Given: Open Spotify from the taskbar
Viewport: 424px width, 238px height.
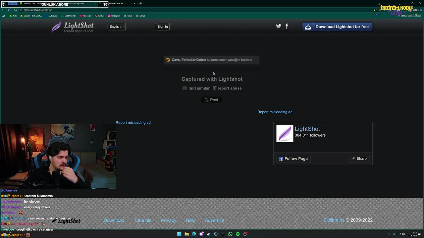Looking at the screenshot, I should tap(238, 234).
